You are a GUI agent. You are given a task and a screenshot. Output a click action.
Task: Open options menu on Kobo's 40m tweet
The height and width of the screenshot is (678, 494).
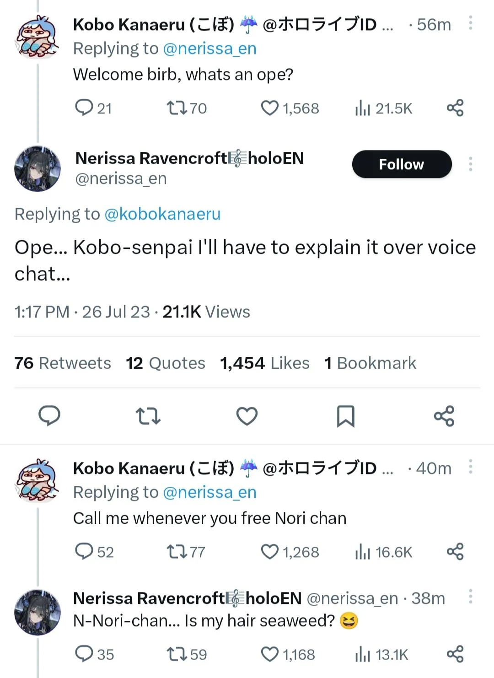471,467
